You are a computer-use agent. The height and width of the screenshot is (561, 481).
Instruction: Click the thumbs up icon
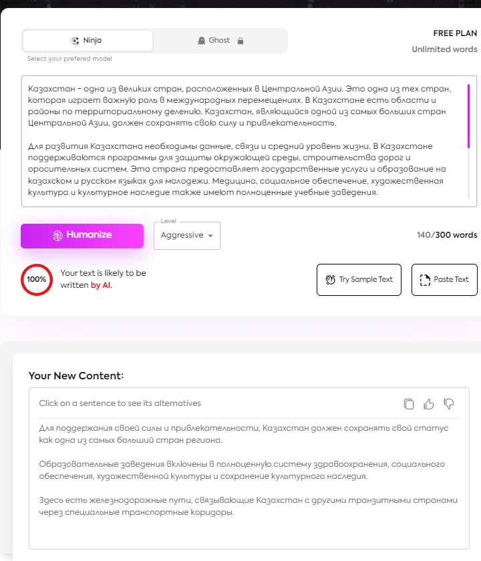point(429,403)
